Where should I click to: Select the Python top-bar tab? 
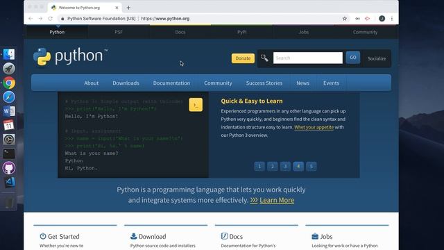57,32
